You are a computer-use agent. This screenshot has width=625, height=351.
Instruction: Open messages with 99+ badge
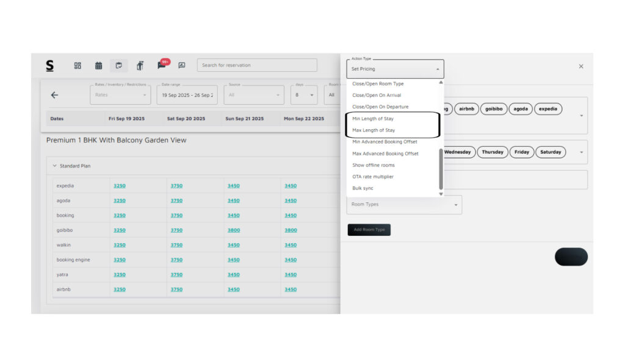click(x=162, y=65)
